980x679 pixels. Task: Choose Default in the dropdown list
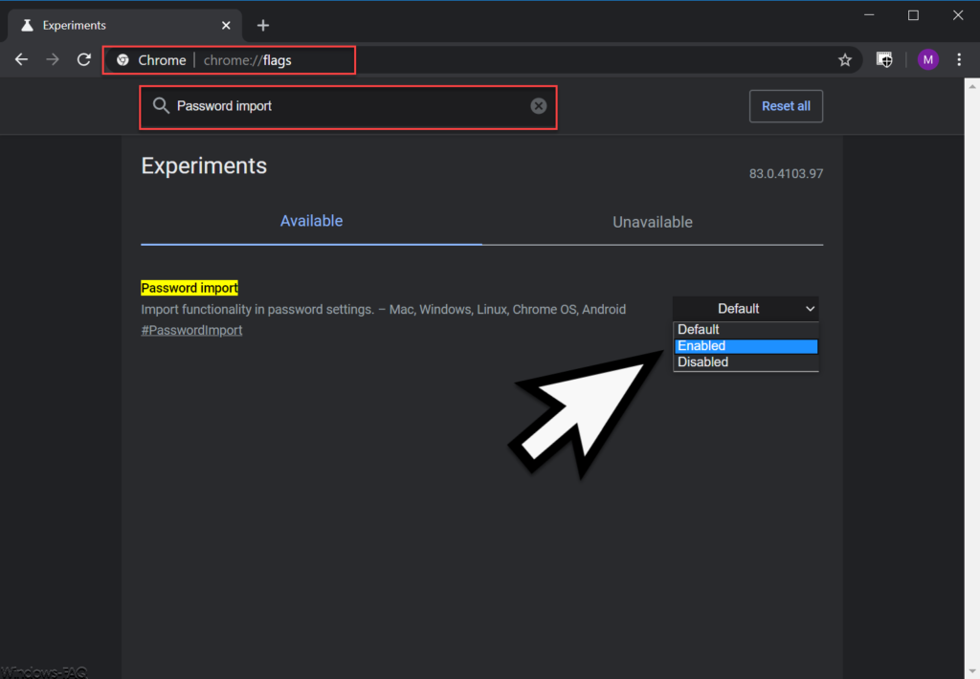click(x=746, y=330)
